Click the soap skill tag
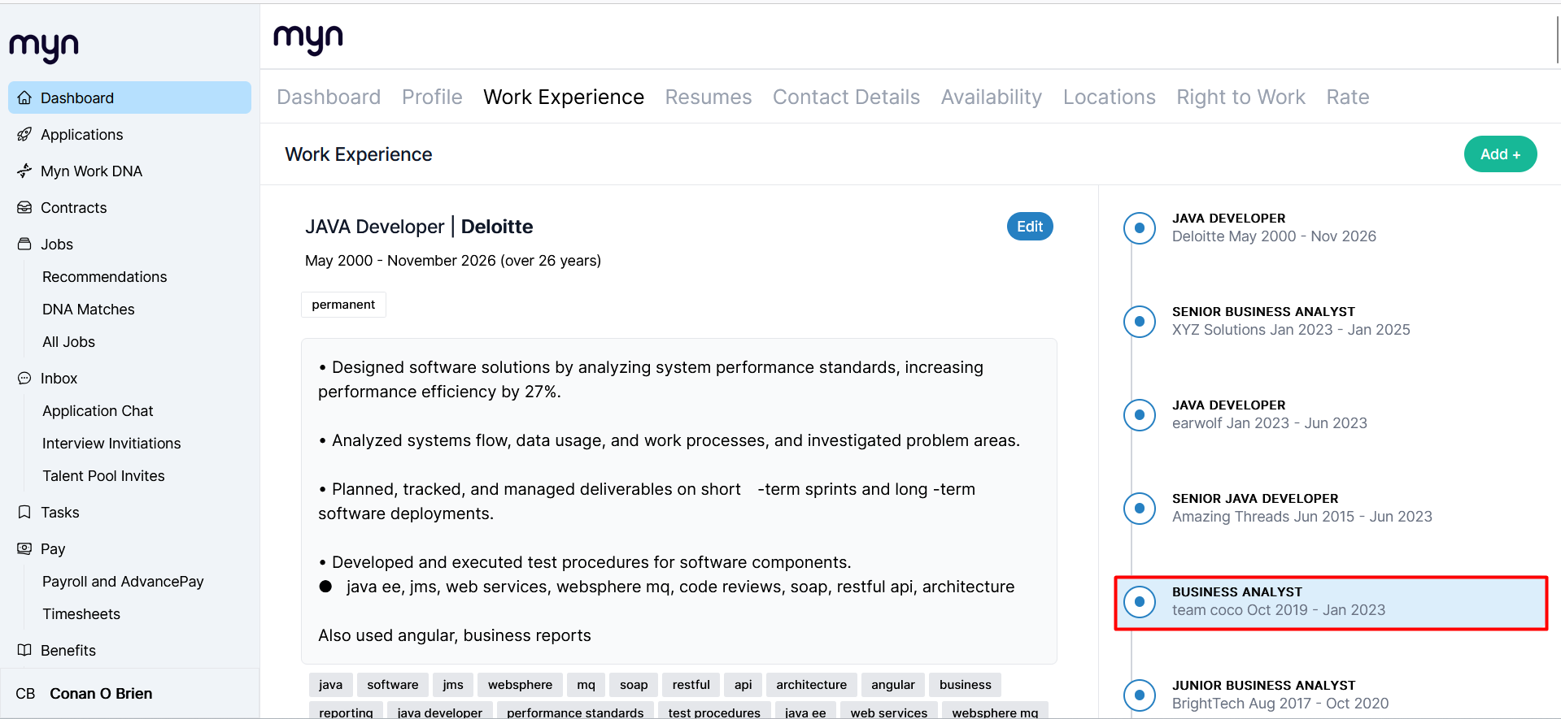The width and height of the screenshot is (1561, 719). (x=634, y=685)
